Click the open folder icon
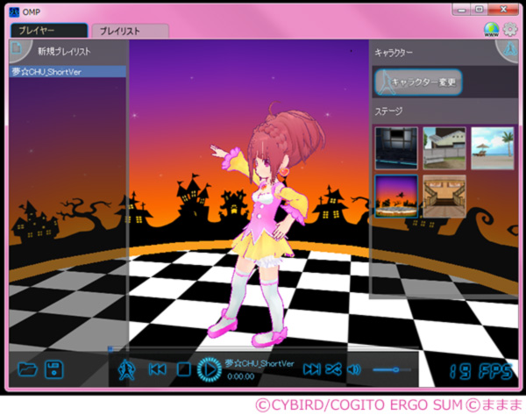Image resolution: width=526 pixels, height=415 pixels. [27, 369]
